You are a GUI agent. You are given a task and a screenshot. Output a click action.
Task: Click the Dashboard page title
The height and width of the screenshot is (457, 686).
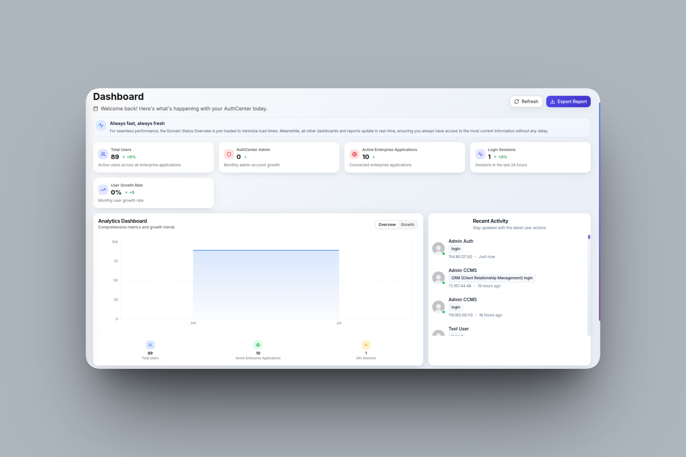point(118,97)
